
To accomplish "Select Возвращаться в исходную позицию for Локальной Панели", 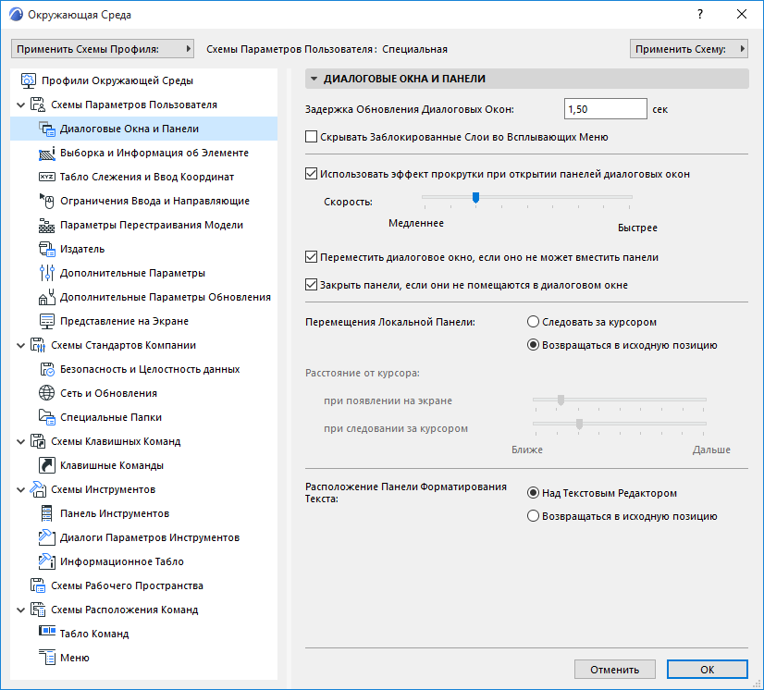I will 533,345.
